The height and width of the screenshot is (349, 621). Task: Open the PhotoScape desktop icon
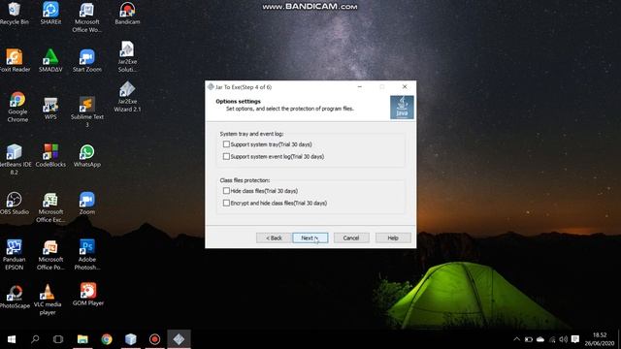click(15, 297)
